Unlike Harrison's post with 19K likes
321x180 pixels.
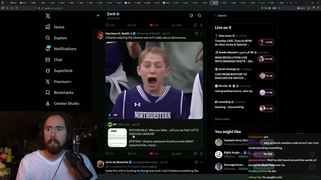pyautogui.click(x=154, y=154)
